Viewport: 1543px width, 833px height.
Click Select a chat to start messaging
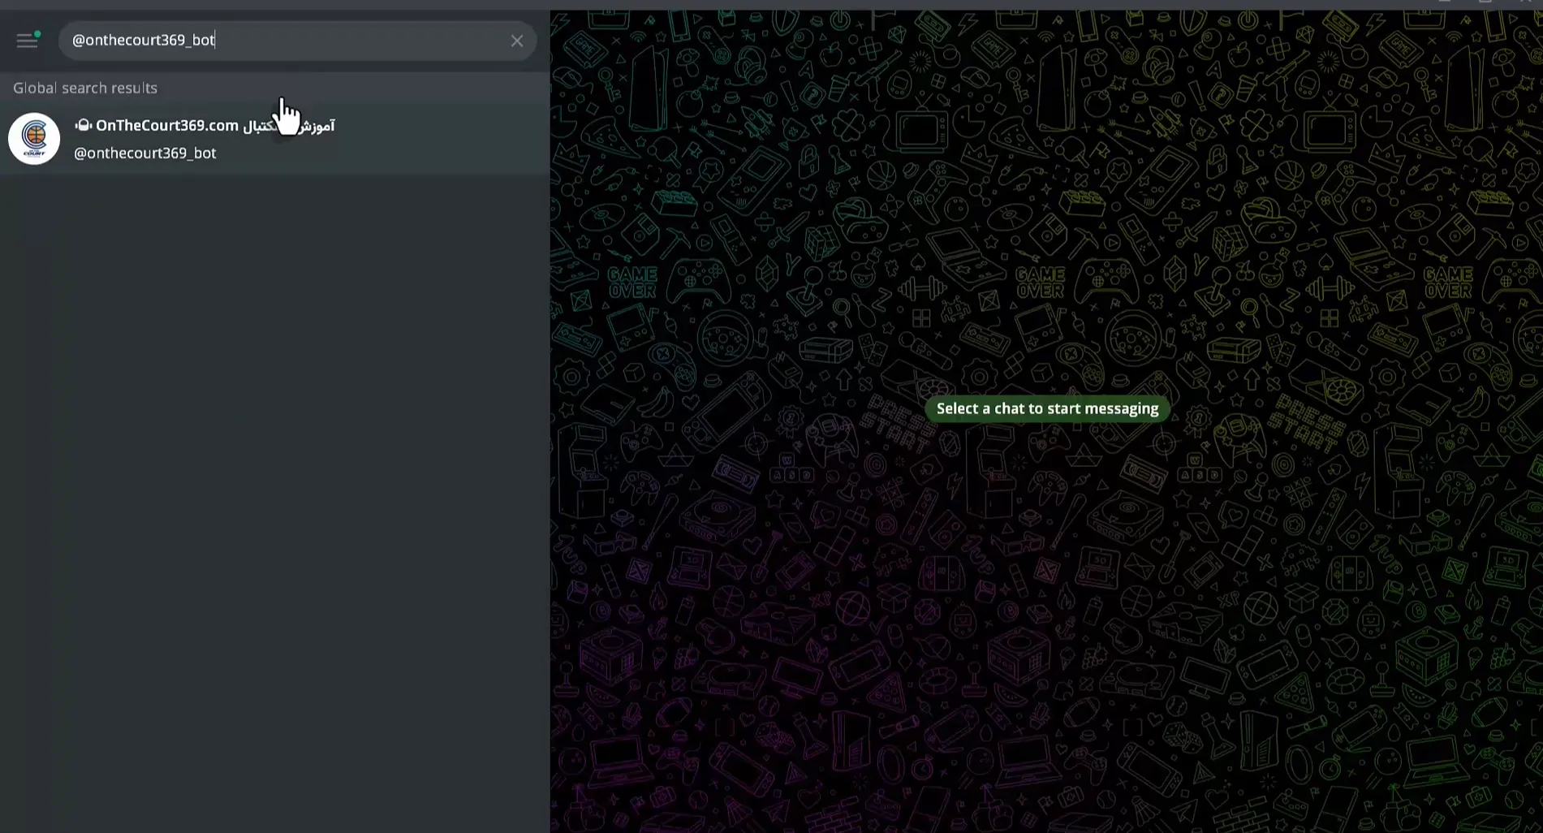(x=1047, y=409)
